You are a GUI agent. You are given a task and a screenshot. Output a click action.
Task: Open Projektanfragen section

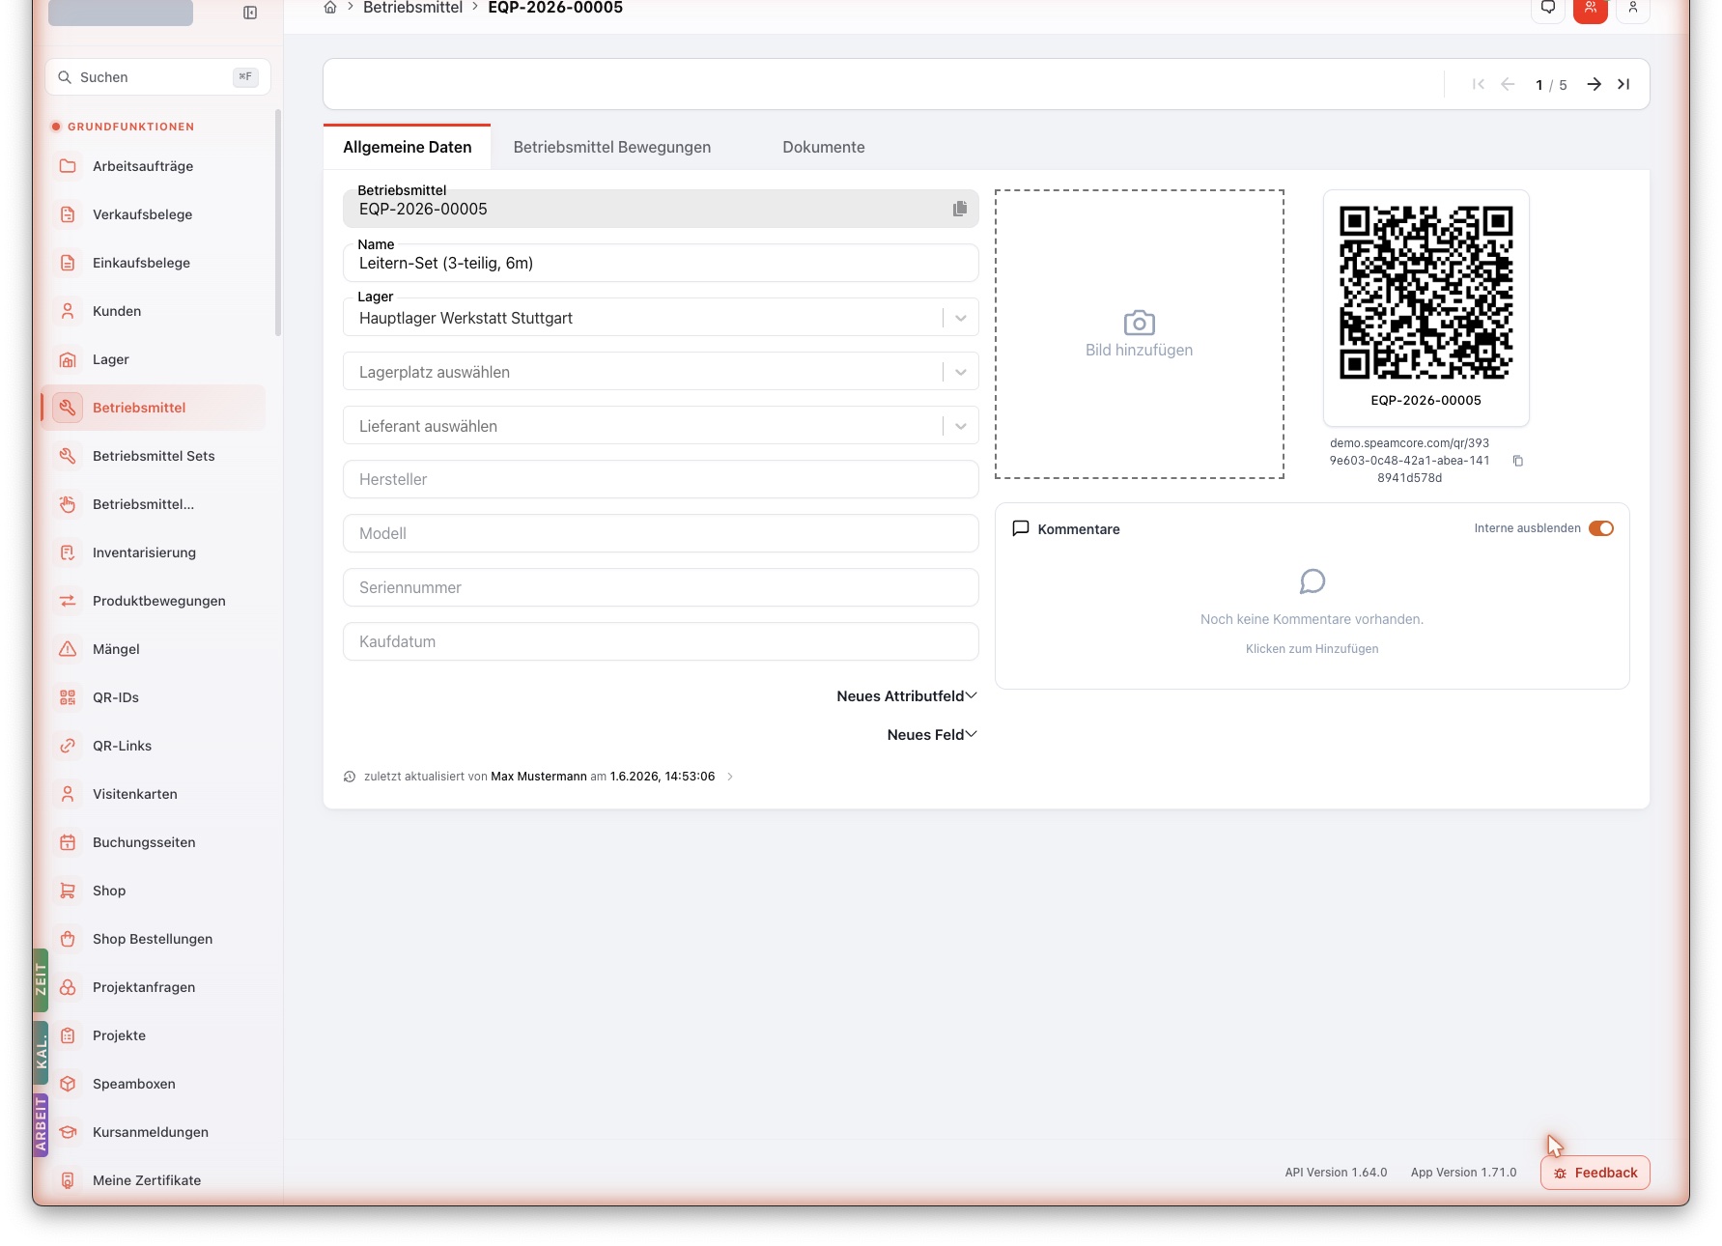point(153,987)
